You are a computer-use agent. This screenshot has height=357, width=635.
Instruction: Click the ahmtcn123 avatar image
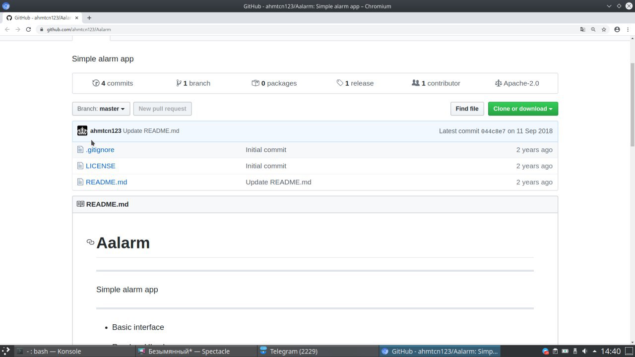point(82,131)
